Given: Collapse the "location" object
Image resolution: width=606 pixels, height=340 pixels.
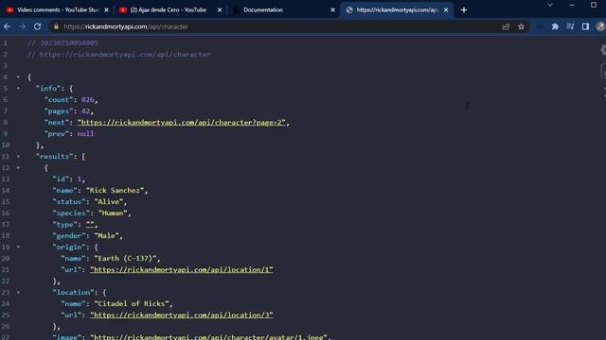Looking at the screenshot, I should tap(18, 293).
